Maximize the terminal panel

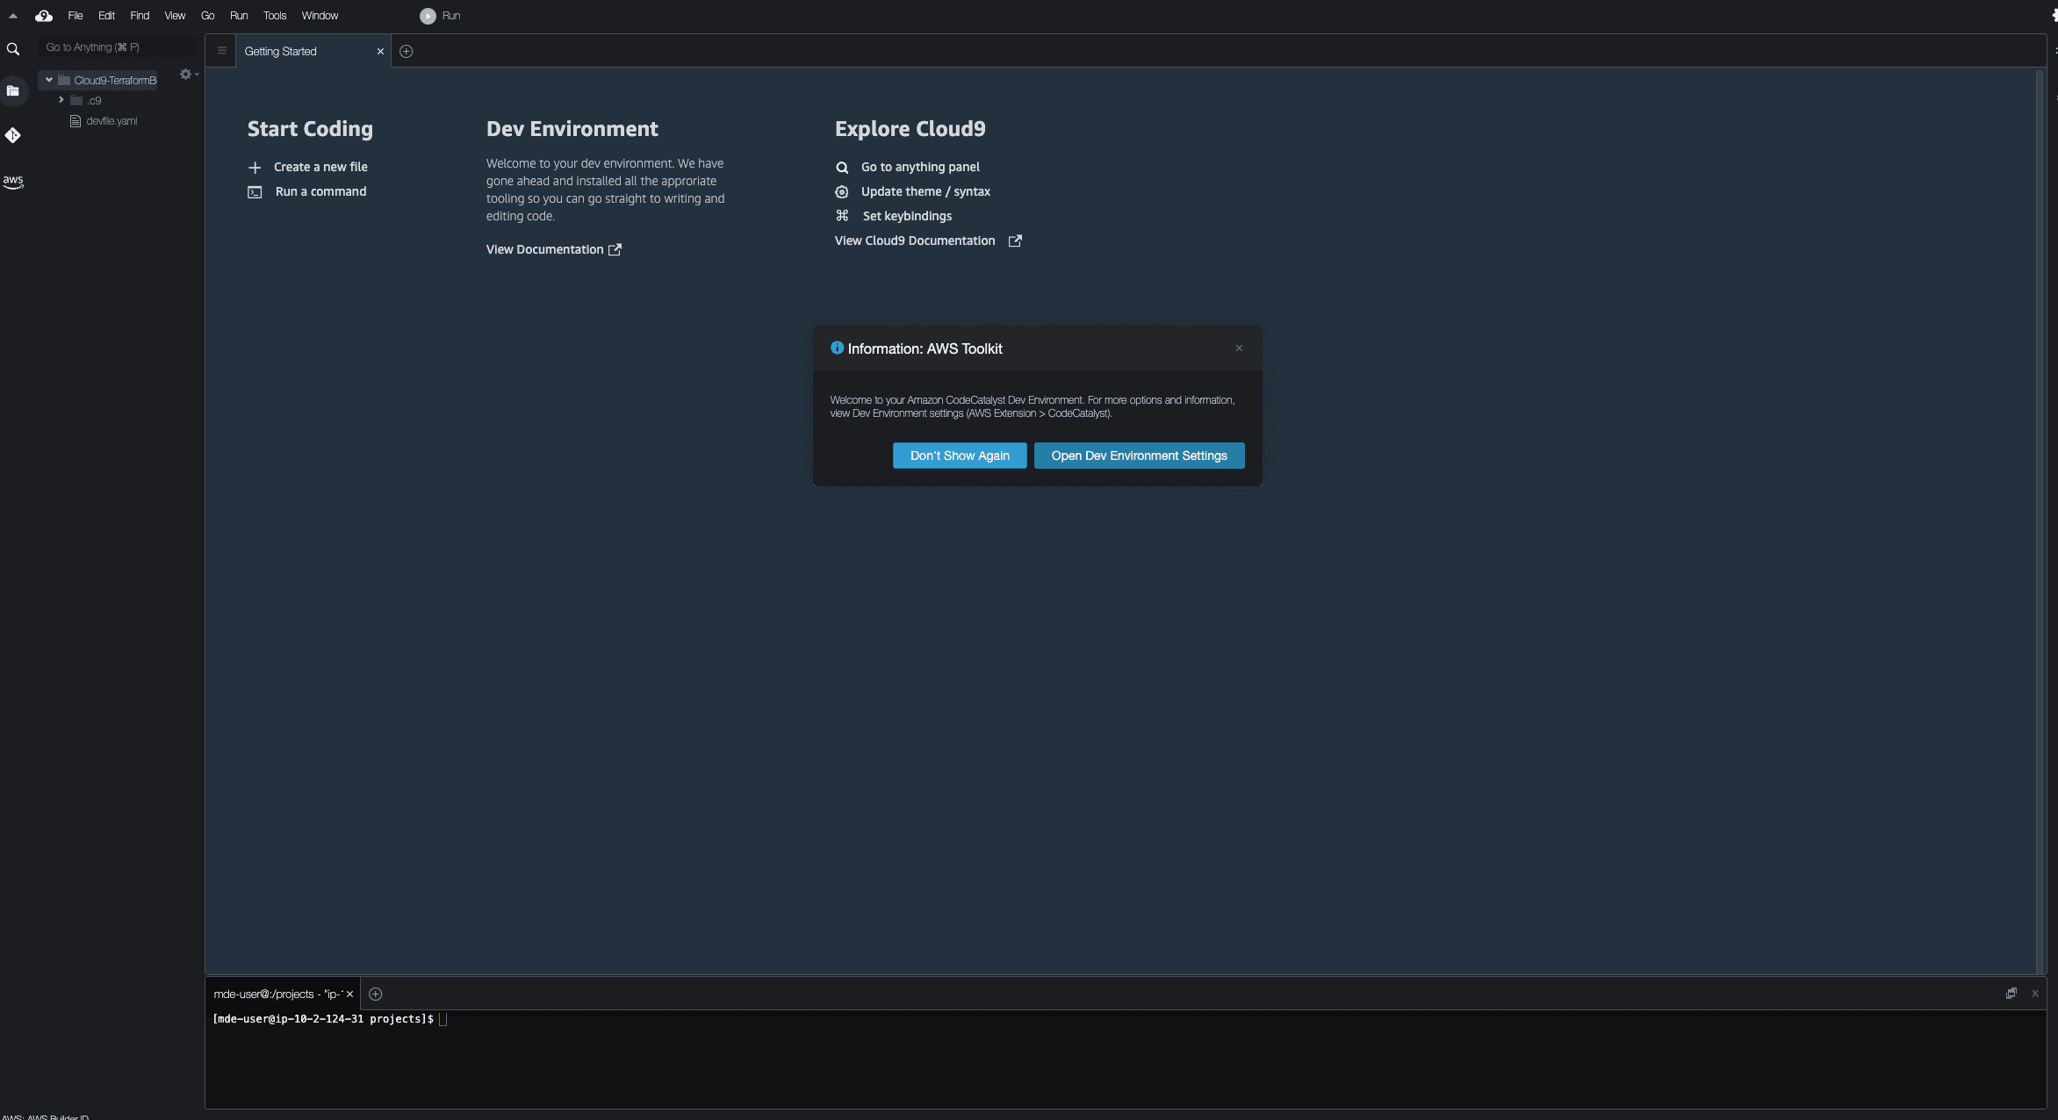pos(2011,994)
